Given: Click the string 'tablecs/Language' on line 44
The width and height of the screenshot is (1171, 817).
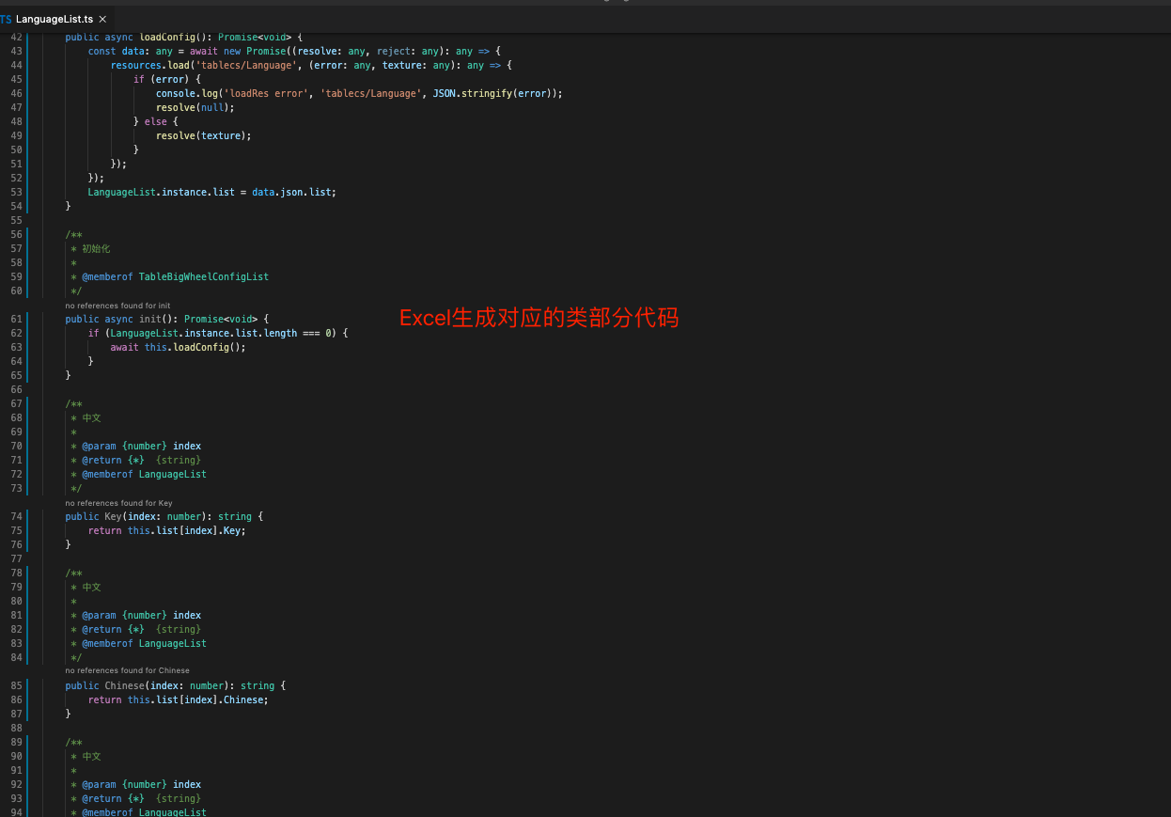Looking at the screenshot, I should click(x=244, y=65).
